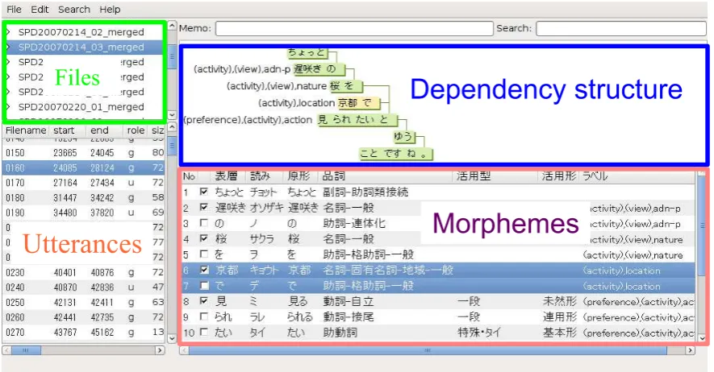Click 見 られ たい と dependency node
This screenshot has width=714, height=372.
tap(357, 120)
